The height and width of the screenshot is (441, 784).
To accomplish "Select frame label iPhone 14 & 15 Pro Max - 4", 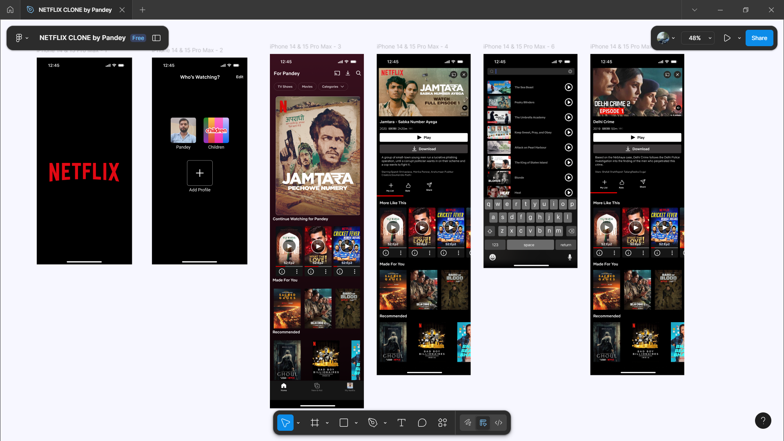I will [x=412, y=47].
